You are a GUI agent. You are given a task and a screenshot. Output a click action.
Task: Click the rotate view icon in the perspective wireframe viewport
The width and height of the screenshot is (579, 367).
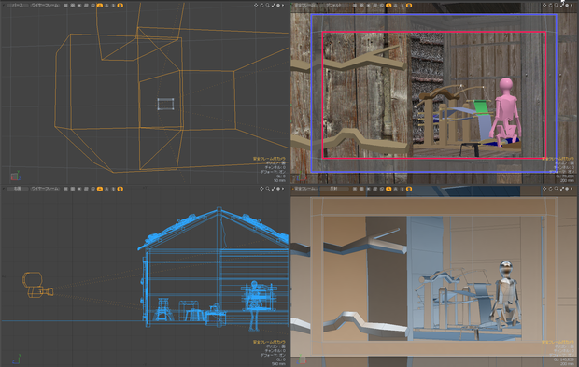tap(261, 6)
